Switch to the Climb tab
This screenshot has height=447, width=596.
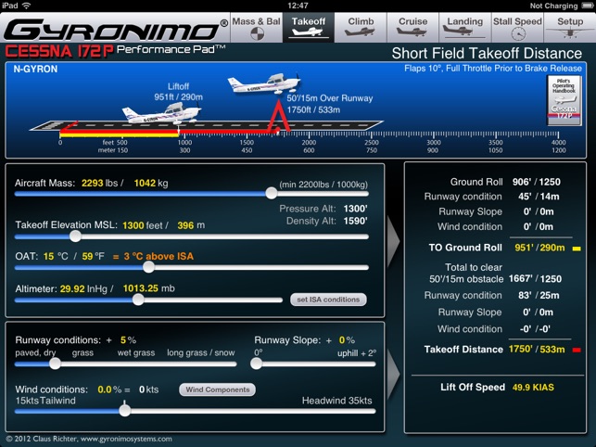[x=361, y=28]
